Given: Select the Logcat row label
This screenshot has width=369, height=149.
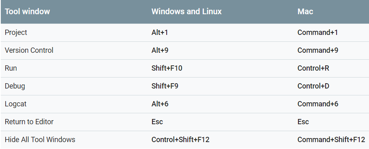Looking at the screenshot, I should coord(15,104).
